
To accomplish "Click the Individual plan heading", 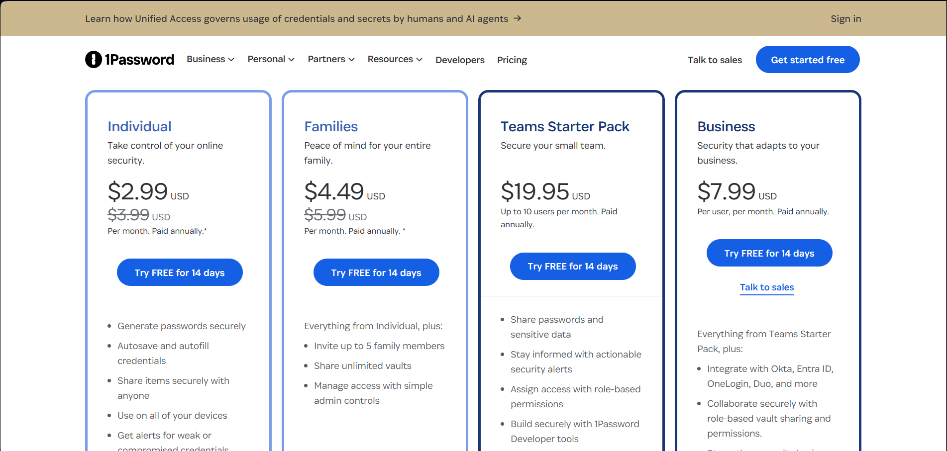I will (x=139, y=127).
